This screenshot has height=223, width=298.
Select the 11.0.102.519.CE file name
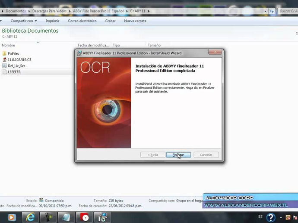pyautogui.click(x=19, y=60)
